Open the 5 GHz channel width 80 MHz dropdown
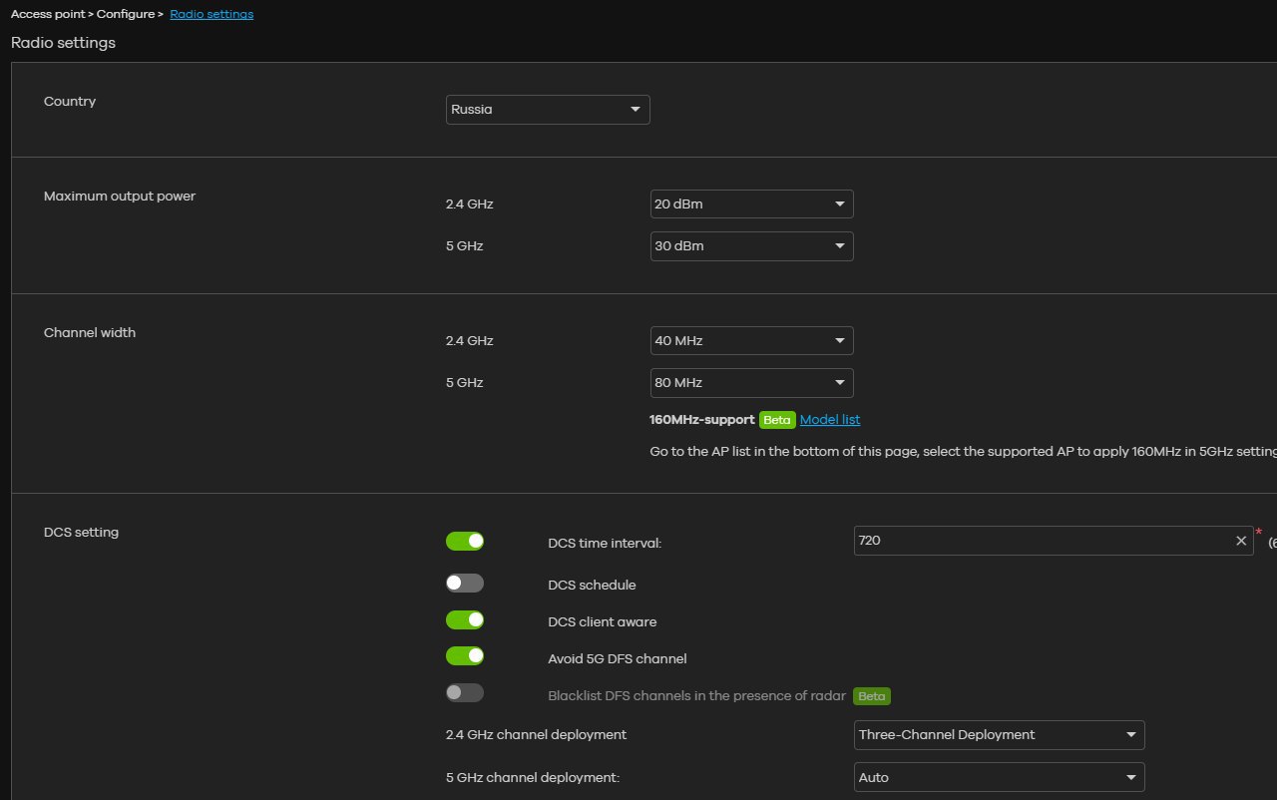 750,383
